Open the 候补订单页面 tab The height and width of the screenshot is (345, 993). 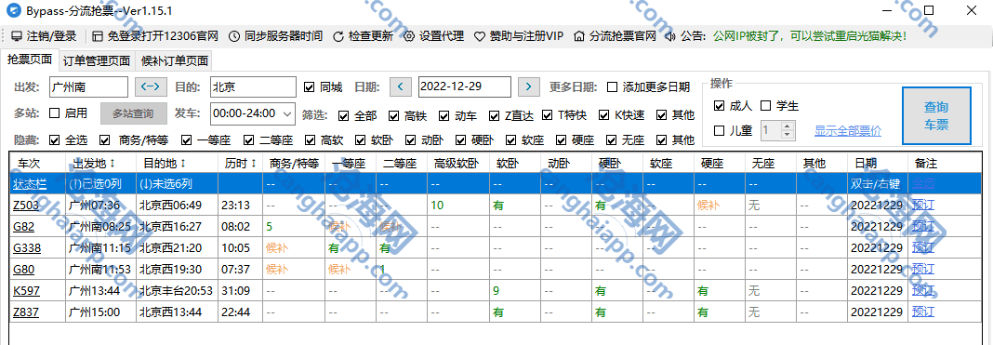[x=174, y=61]
